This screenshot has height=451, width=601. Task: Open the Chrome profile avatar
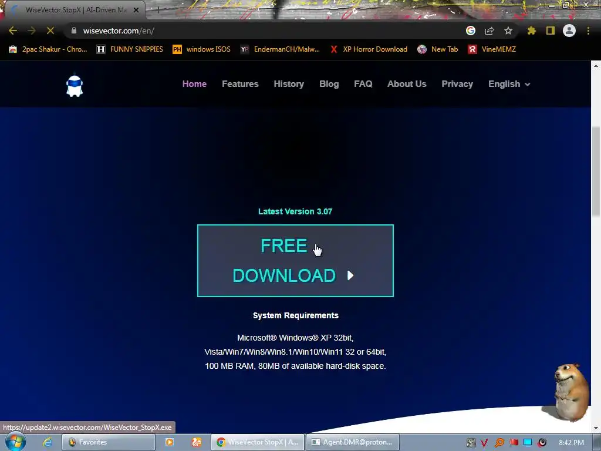569,31
